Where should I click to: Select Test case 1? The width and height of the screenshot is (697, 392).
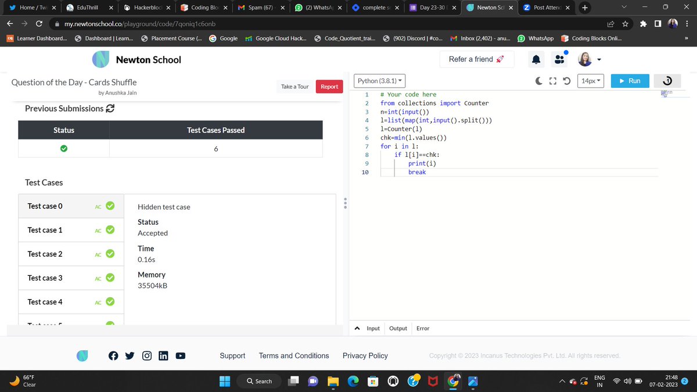71,230
